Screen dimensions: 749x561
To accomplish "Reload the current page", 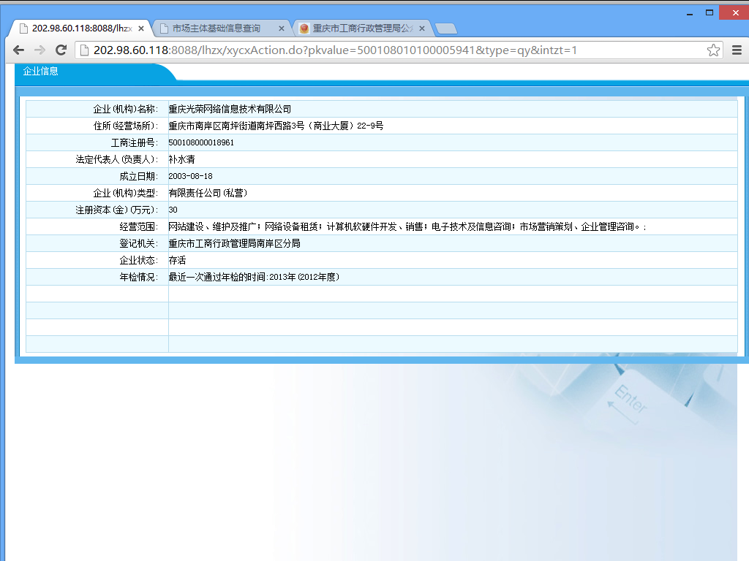I will [x=61, y=50].
